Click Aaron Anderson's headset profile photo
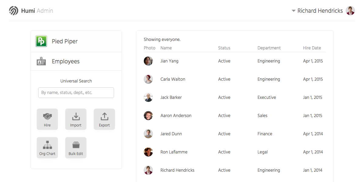Image resolution: width=364 pixels, height=182 pixels. tap(148, 116)
